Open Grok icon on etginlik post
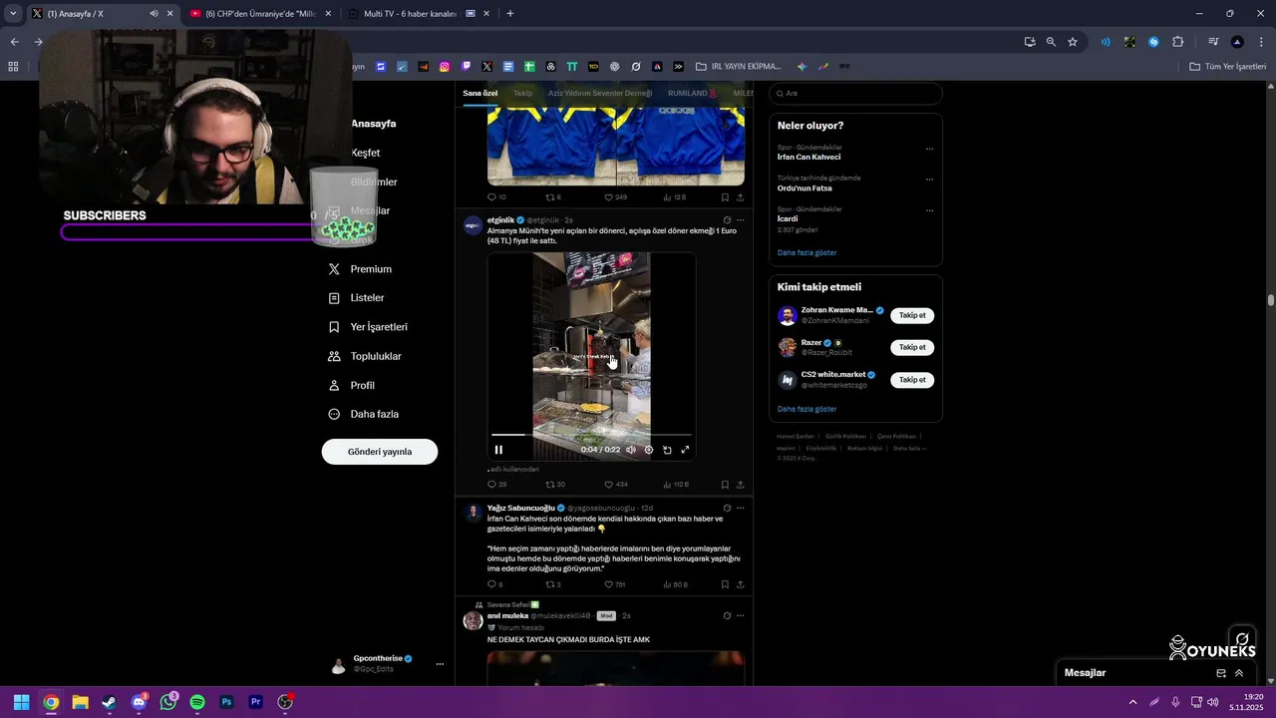 pos(727,220)
